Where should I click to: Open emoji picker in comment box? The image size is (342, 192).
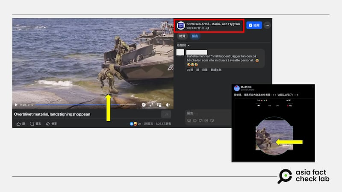(x=195, y=121)
